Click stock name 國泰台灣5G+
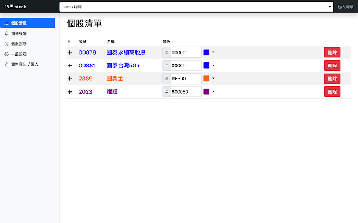The height and width of the screenshot is (223, 358). pos(123,66)
